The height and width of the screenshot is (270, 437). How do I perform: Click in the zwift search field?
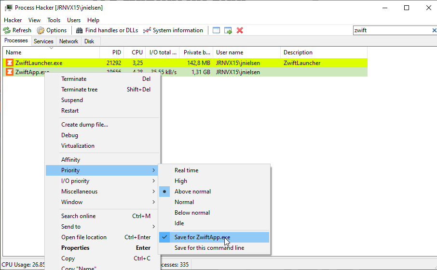(x=392, y=30)
